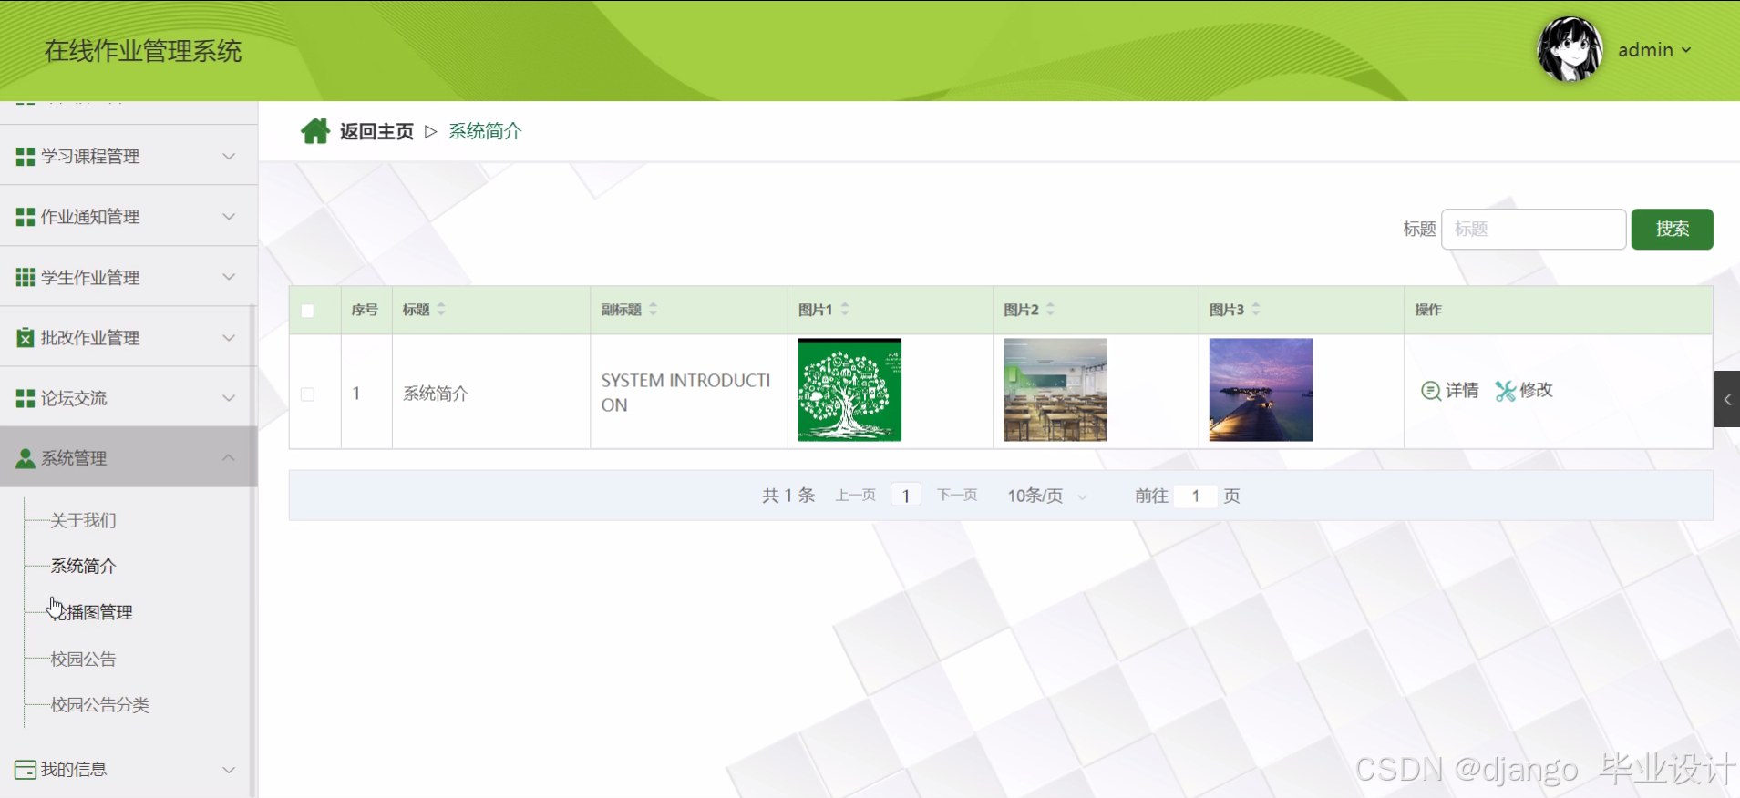
Task: Open 系统简介 submenu item
Action: point(83,566)
